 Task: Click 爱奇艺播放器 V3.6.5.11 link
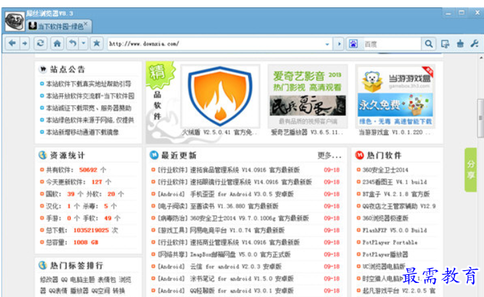[x=307, y=132]
